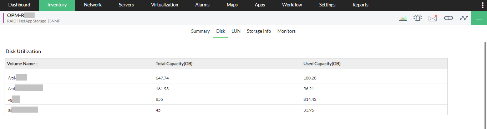Select total capacity value 45
Screen dimensions: 487x129
pos(158,110)
